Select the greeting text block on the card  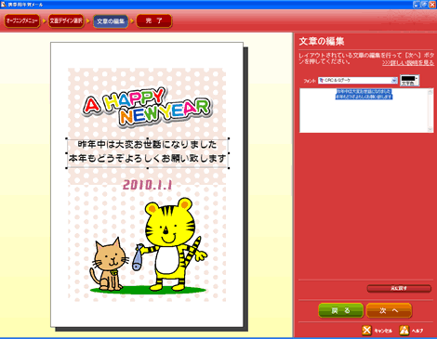point(148,153)
